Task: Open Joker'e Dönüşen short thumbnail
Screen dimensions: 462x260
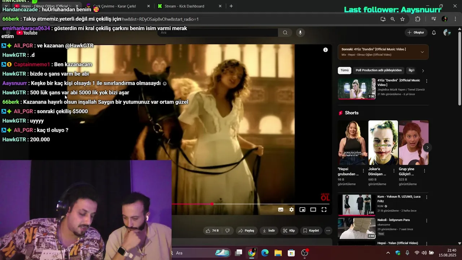Action: point(383,143)
